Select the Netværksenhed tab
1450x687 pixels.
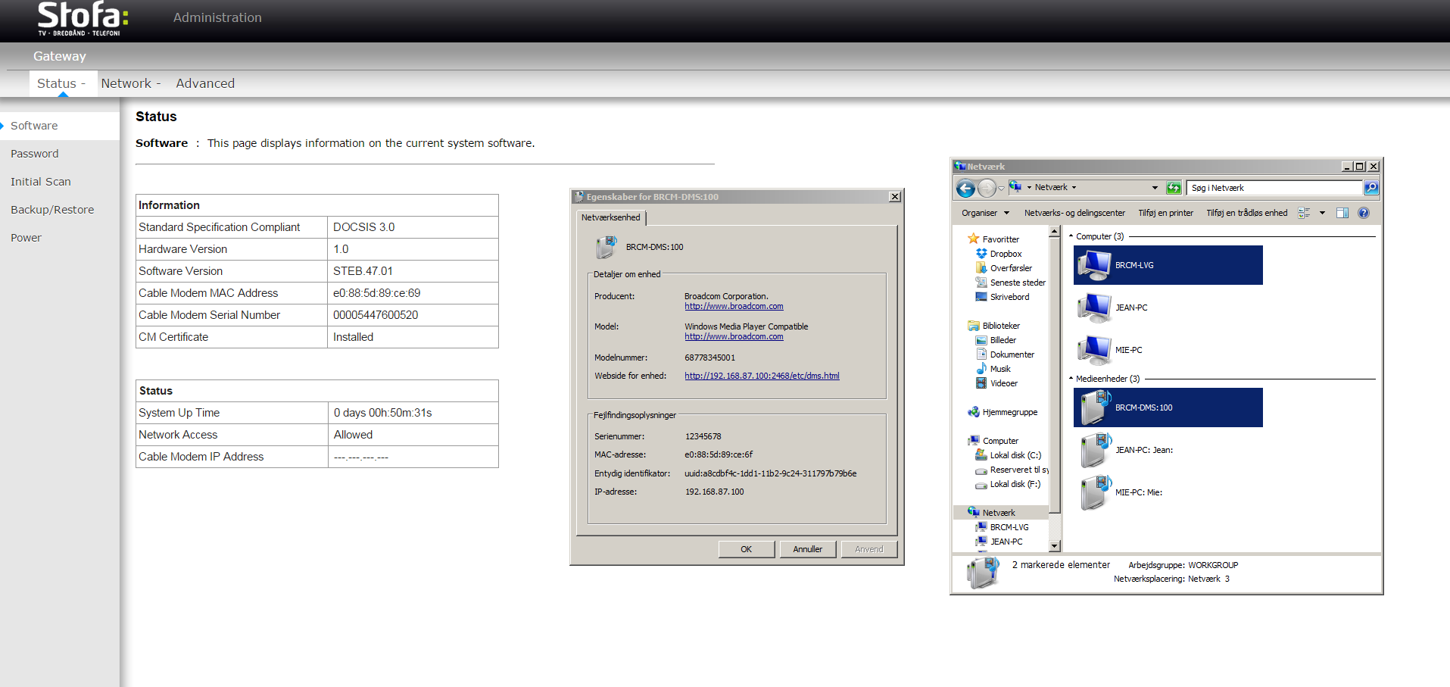611,217
